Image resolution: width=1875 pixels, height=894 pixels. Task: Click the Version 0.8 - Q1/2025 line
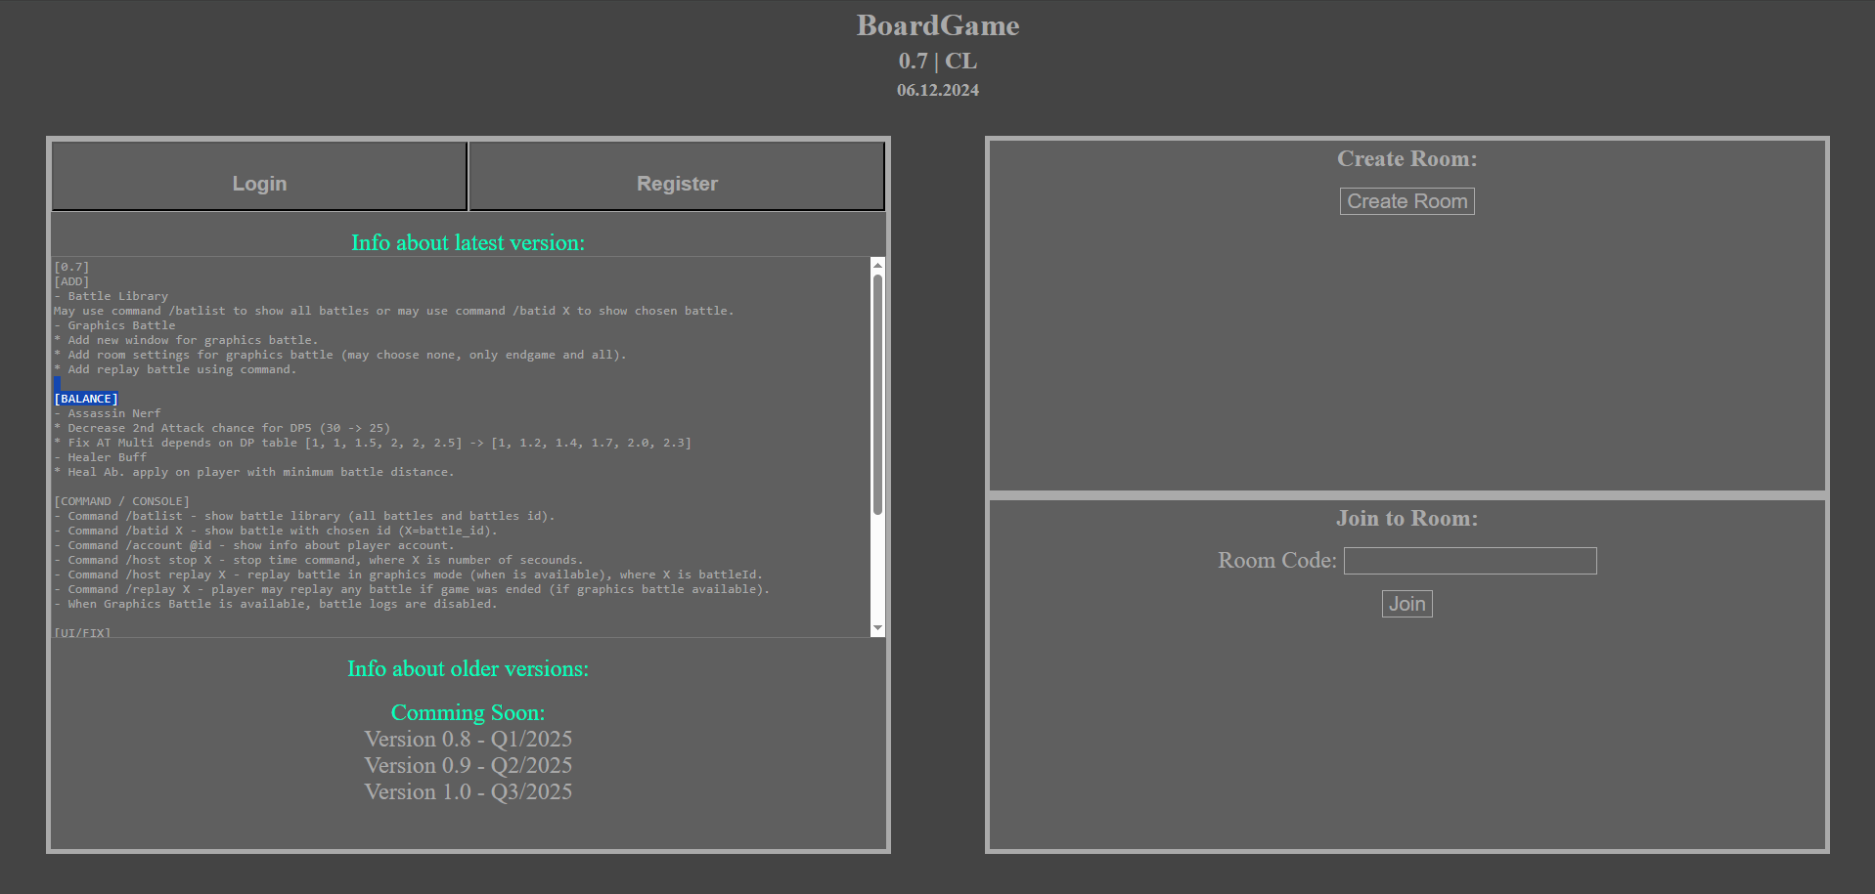click(468, 740)
